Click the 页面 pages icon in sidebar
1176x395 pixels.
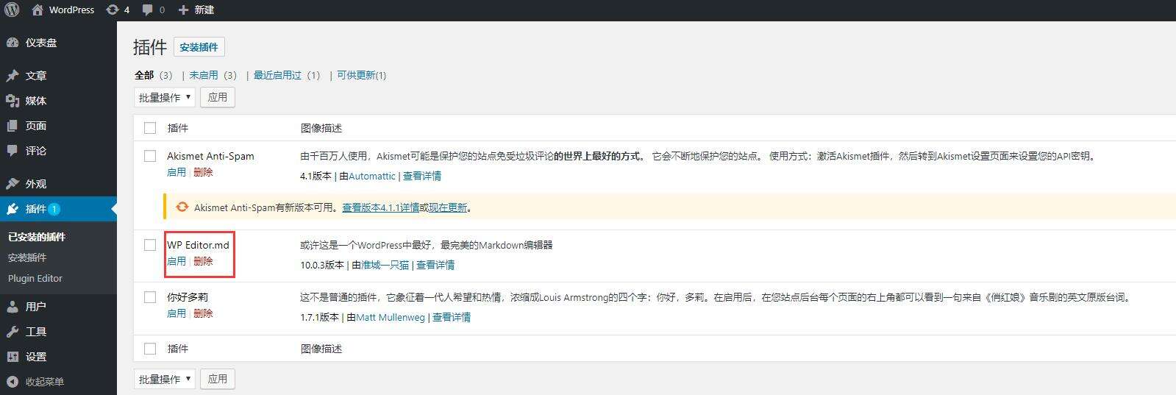(x=12, y=126)
